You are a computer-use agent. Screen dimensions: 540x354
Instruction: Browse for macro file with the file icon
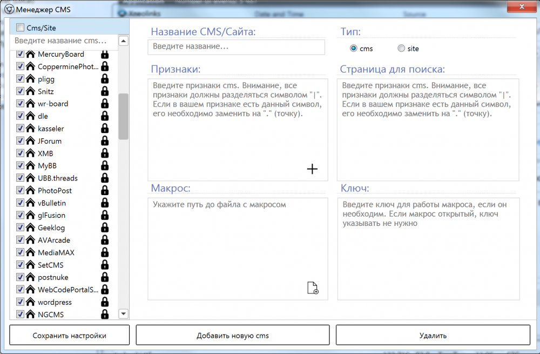pos(313,288)
